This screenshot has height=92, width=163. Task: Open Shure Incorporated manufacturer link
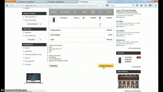point(30,20)
